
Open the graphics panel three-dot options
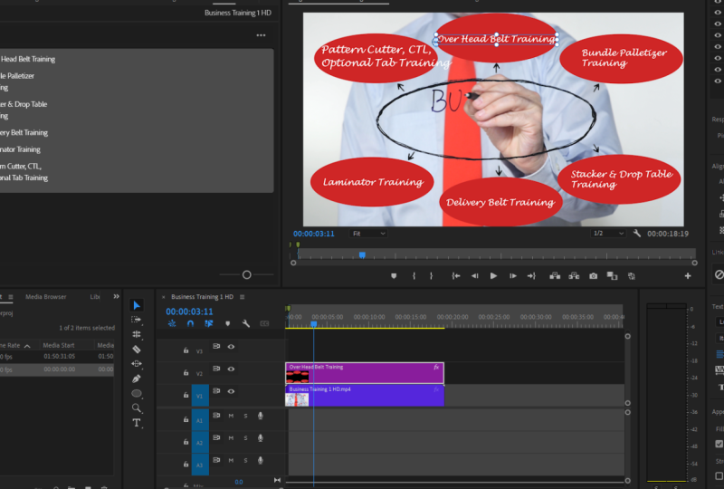click(x=261, y=35)
